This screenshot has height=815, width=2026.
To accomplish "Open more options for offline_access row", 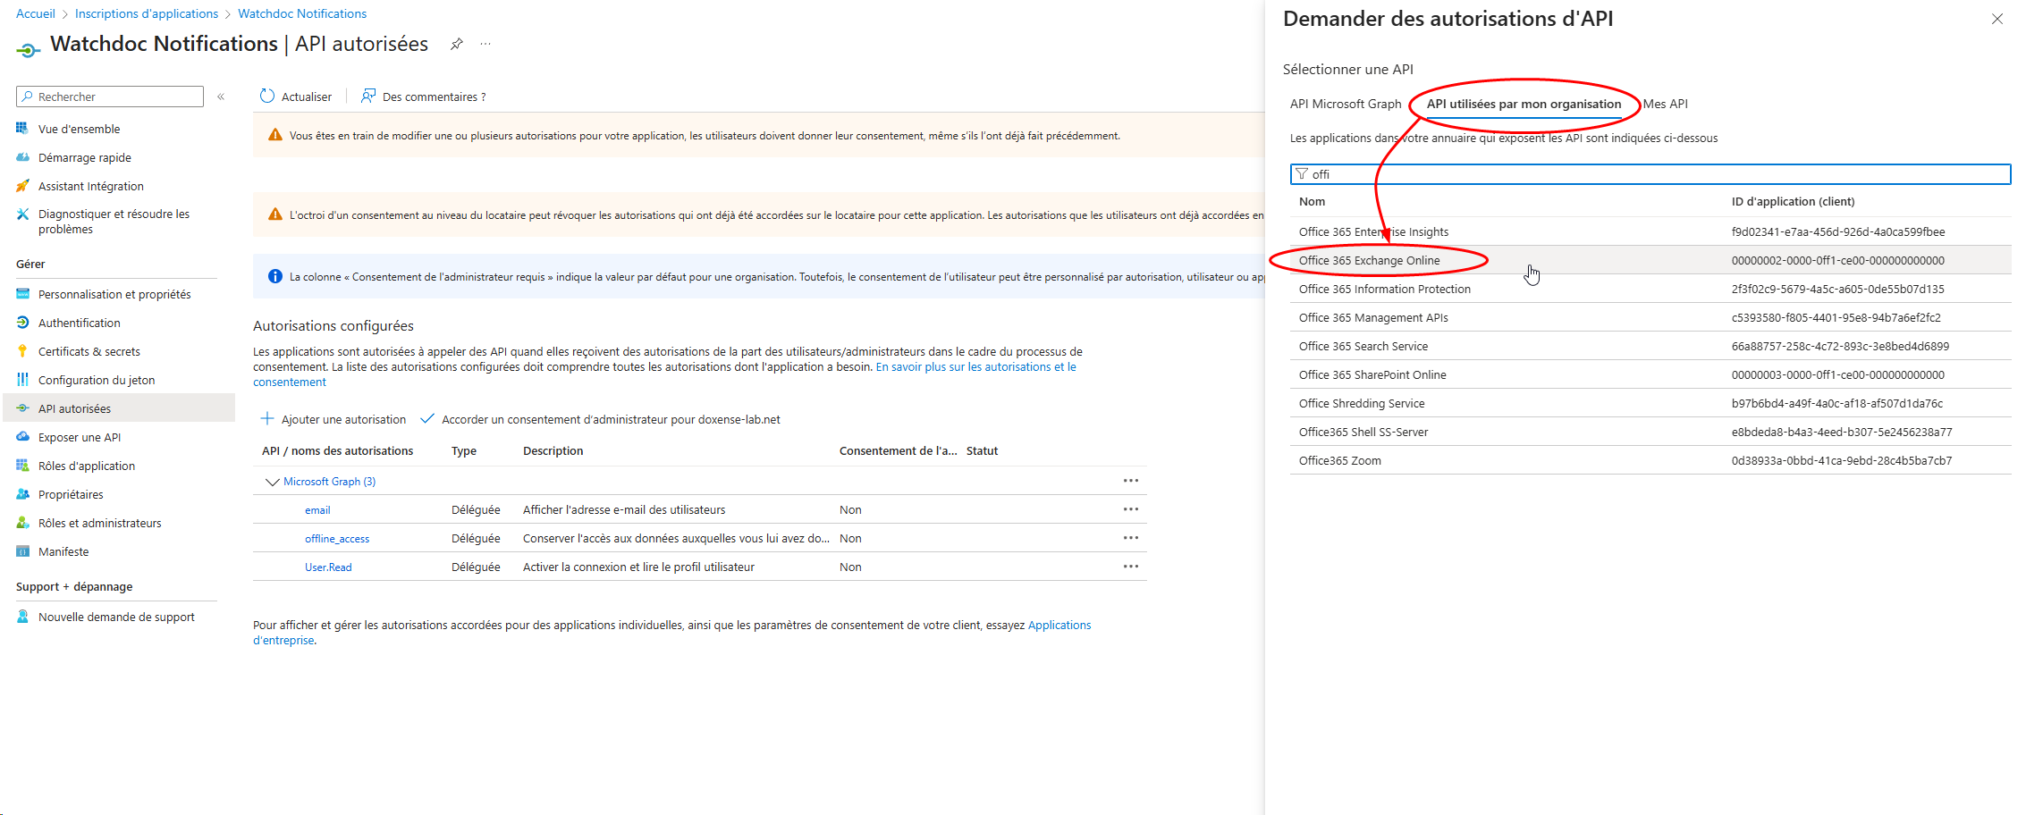I will (x=1131, y=538).
